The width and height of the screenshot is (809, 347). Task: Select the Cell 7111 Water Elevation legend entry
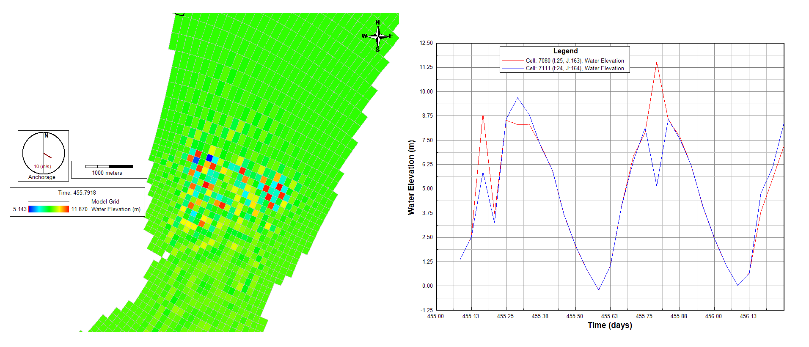click(575, 69)
